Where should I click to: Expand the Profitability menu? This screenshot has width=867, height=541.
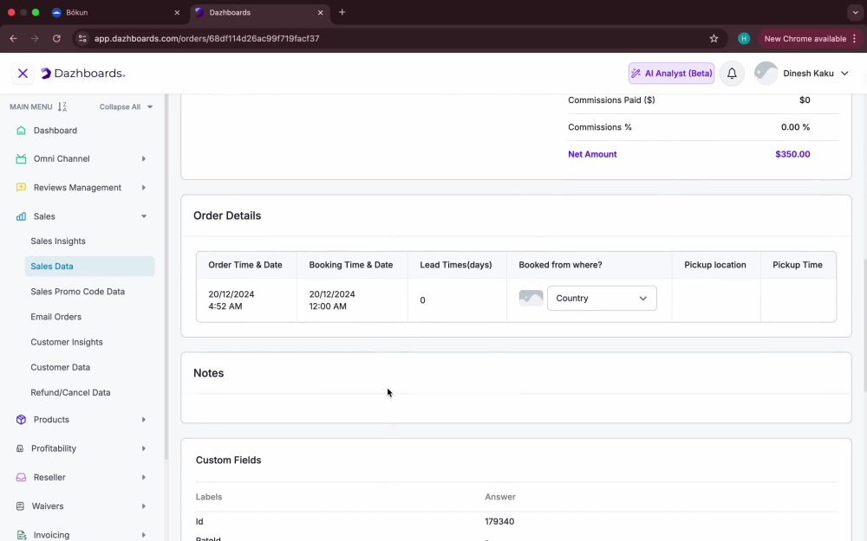(x=144, y=448)
